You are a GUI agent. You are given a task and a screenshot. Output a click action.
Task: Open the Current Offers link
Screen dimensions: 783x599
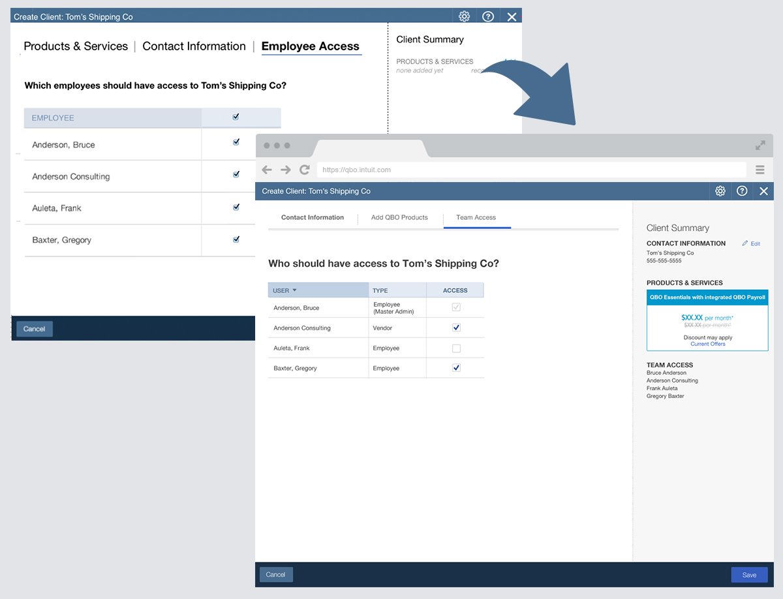(x=708, y=344)
